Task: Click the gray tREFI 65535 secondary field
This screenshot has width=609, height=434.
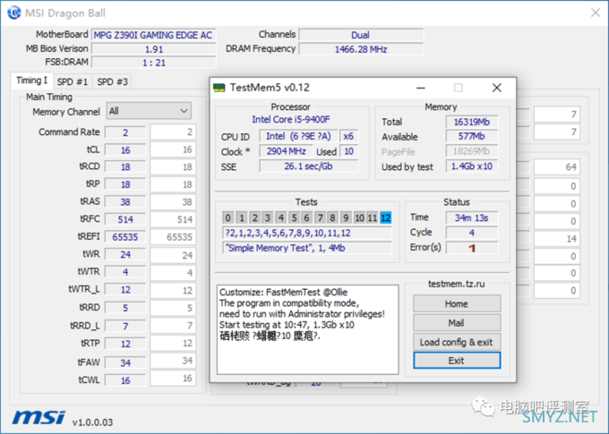Action: pyautogui.click(x=173, y=237)
